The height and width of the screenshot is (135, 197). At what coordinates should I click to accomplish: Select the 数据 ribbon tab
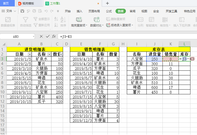[x=121, y=11]
